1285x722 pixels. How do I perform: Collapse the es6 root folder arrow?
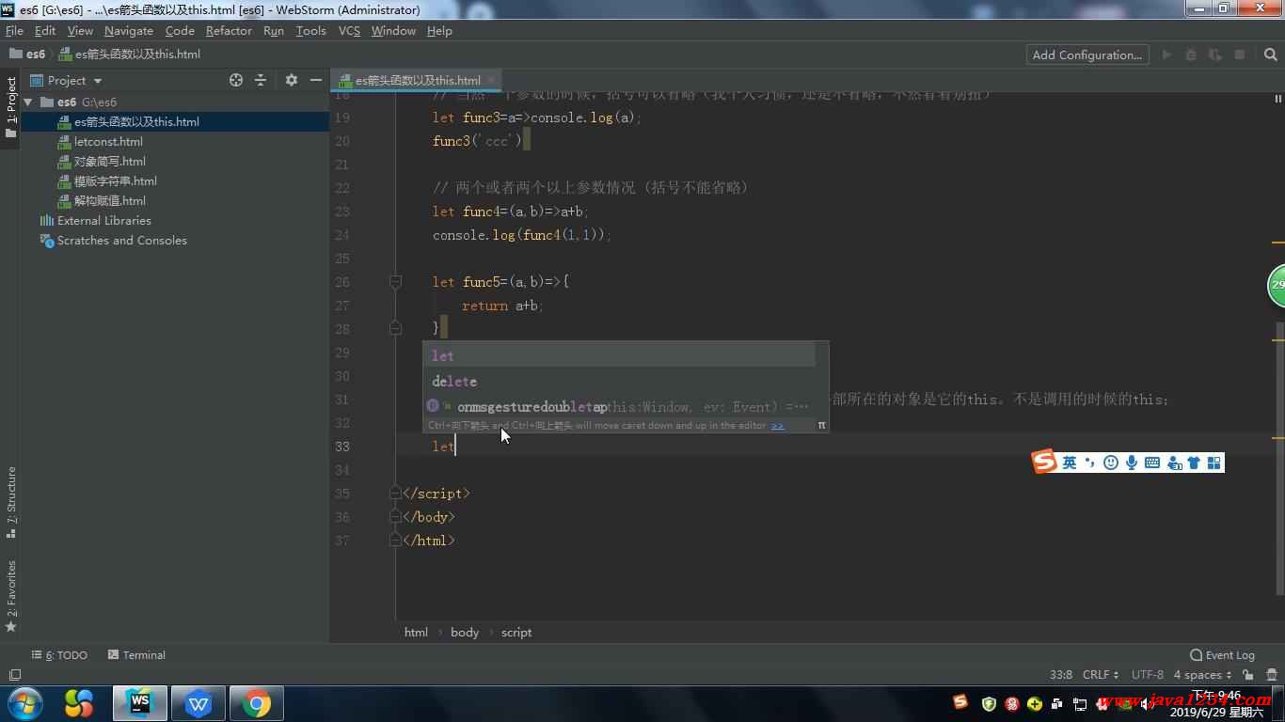[x=28, y=102]
